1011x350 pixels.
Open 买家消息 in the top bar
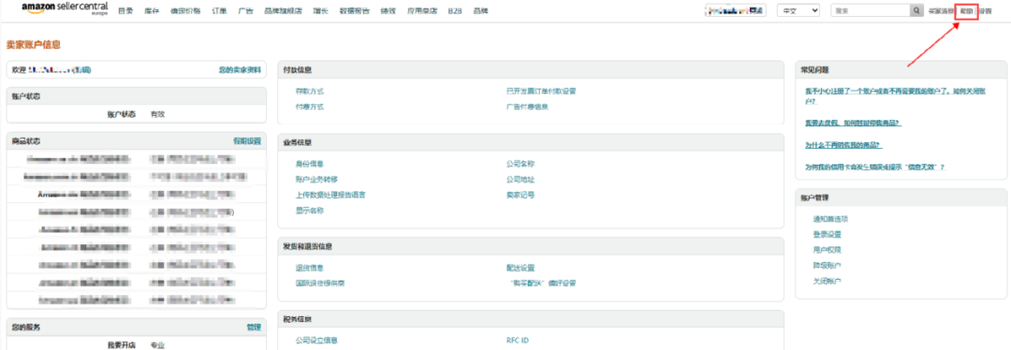941,11
